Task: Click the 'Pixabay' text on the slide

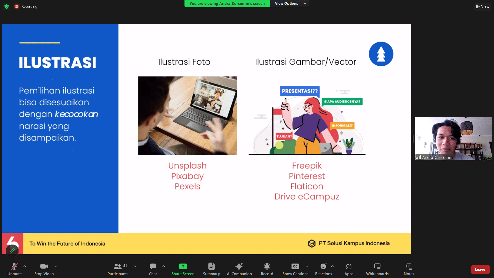Action: (x=187, y=176)
